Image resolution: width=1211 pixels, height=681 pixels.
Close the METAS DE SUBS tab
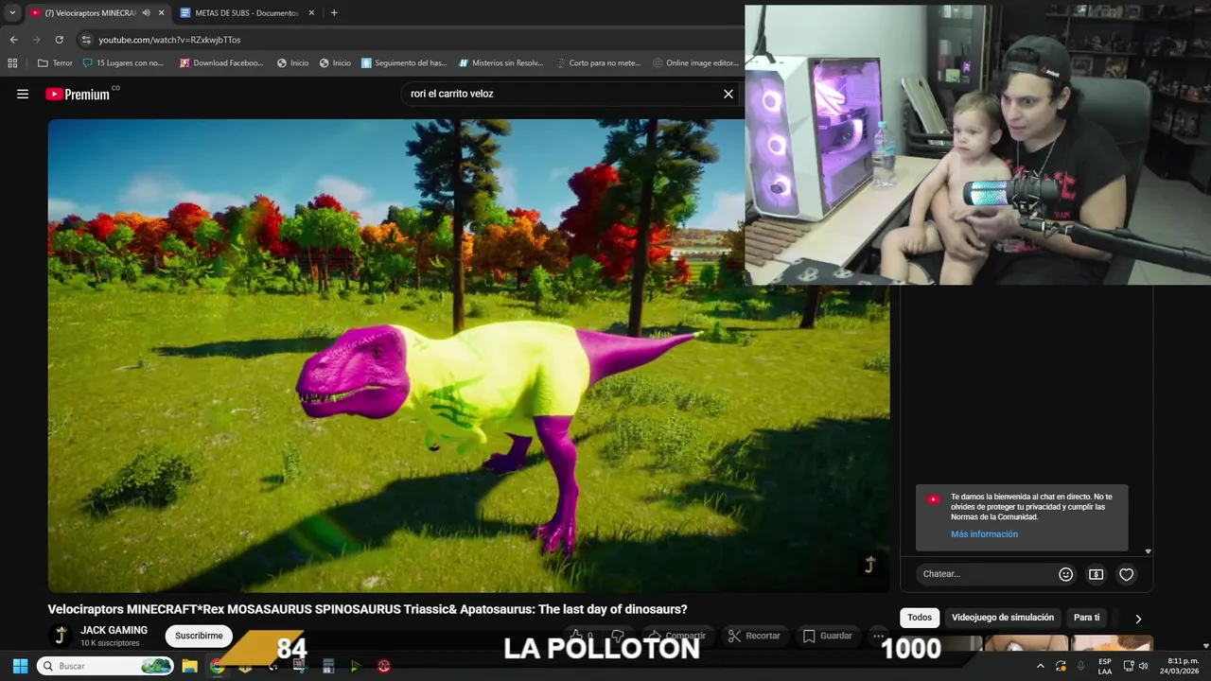click(311, 13)
